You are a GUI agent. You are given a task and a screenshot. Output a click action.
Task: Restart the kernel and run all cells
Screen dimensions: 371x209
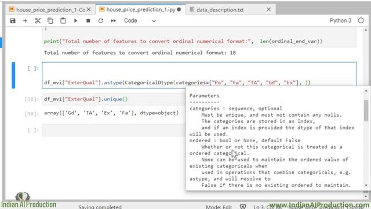coord(114,21)
